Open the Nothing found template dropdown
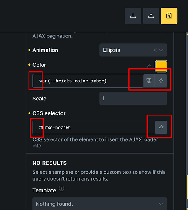Screen dimensions: 188x210 point(99,204)
